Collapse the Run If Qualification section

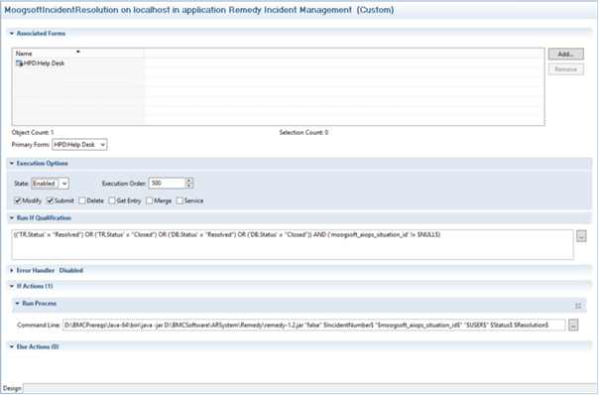tap(12, 218)
